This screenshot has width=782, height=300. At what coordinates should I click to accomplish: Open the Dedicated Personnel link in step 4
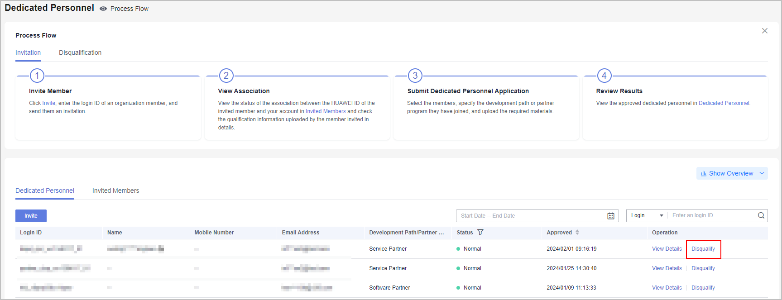click(724, 103)
